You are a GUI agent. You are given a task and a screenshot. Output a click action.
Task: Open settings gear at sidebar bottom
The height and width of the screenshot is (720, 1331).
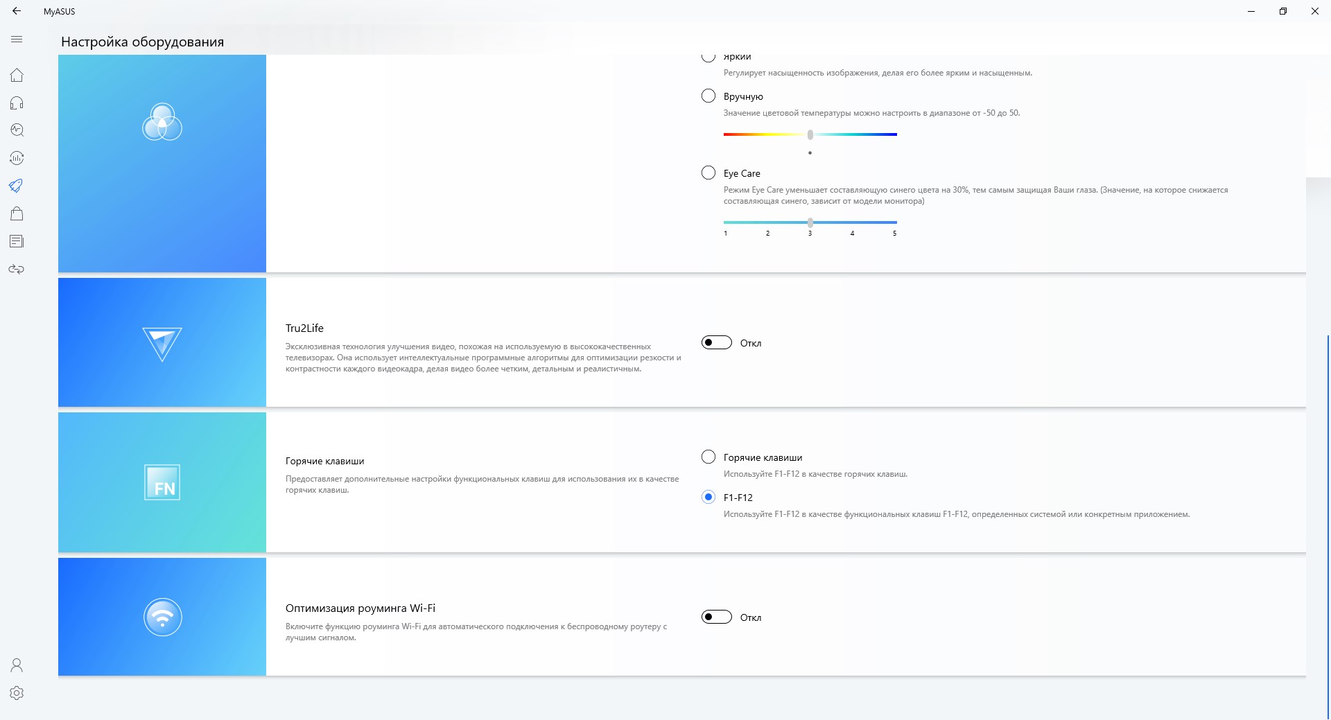coord(17,693)
